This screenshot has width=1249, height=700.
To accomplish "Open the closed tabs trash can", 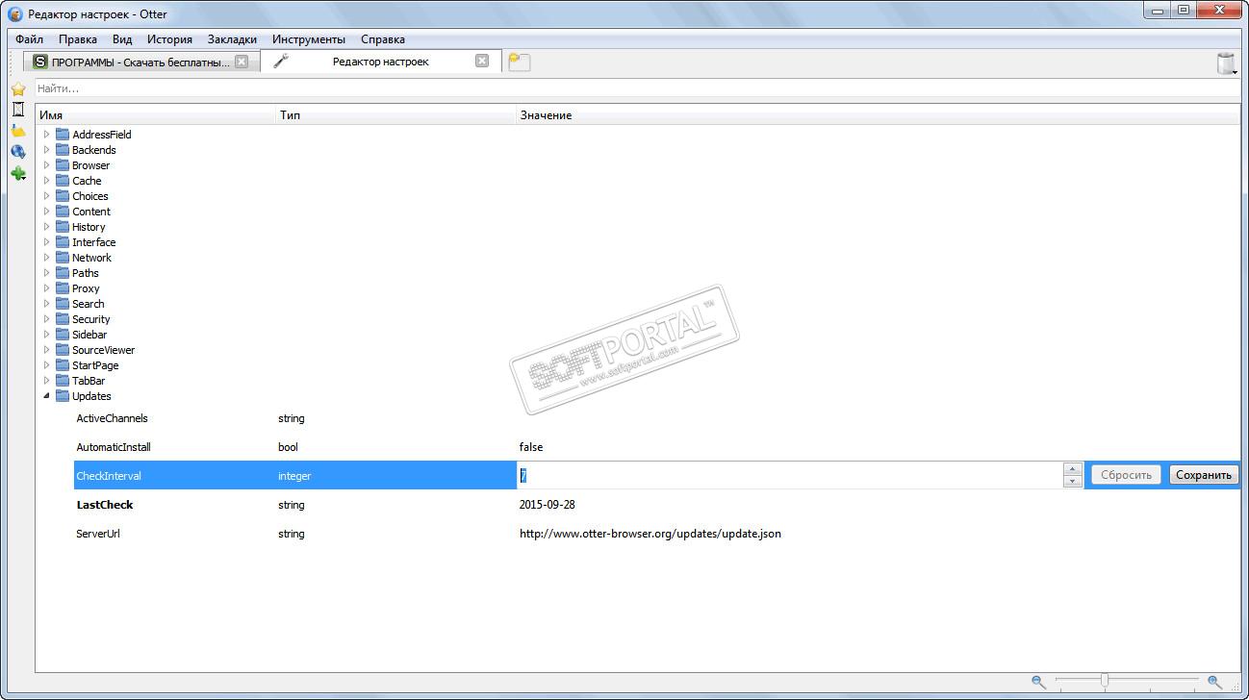I will (x=1226, y=63).
